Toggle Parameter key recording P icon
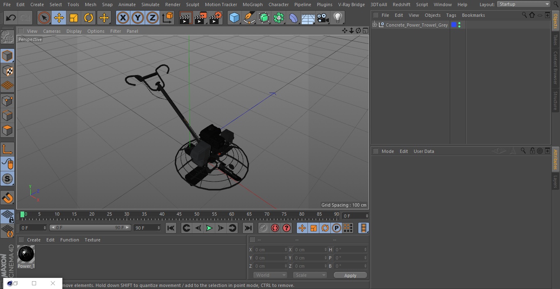The height and width of the screenshot is (289, 560). coord(337,228)
